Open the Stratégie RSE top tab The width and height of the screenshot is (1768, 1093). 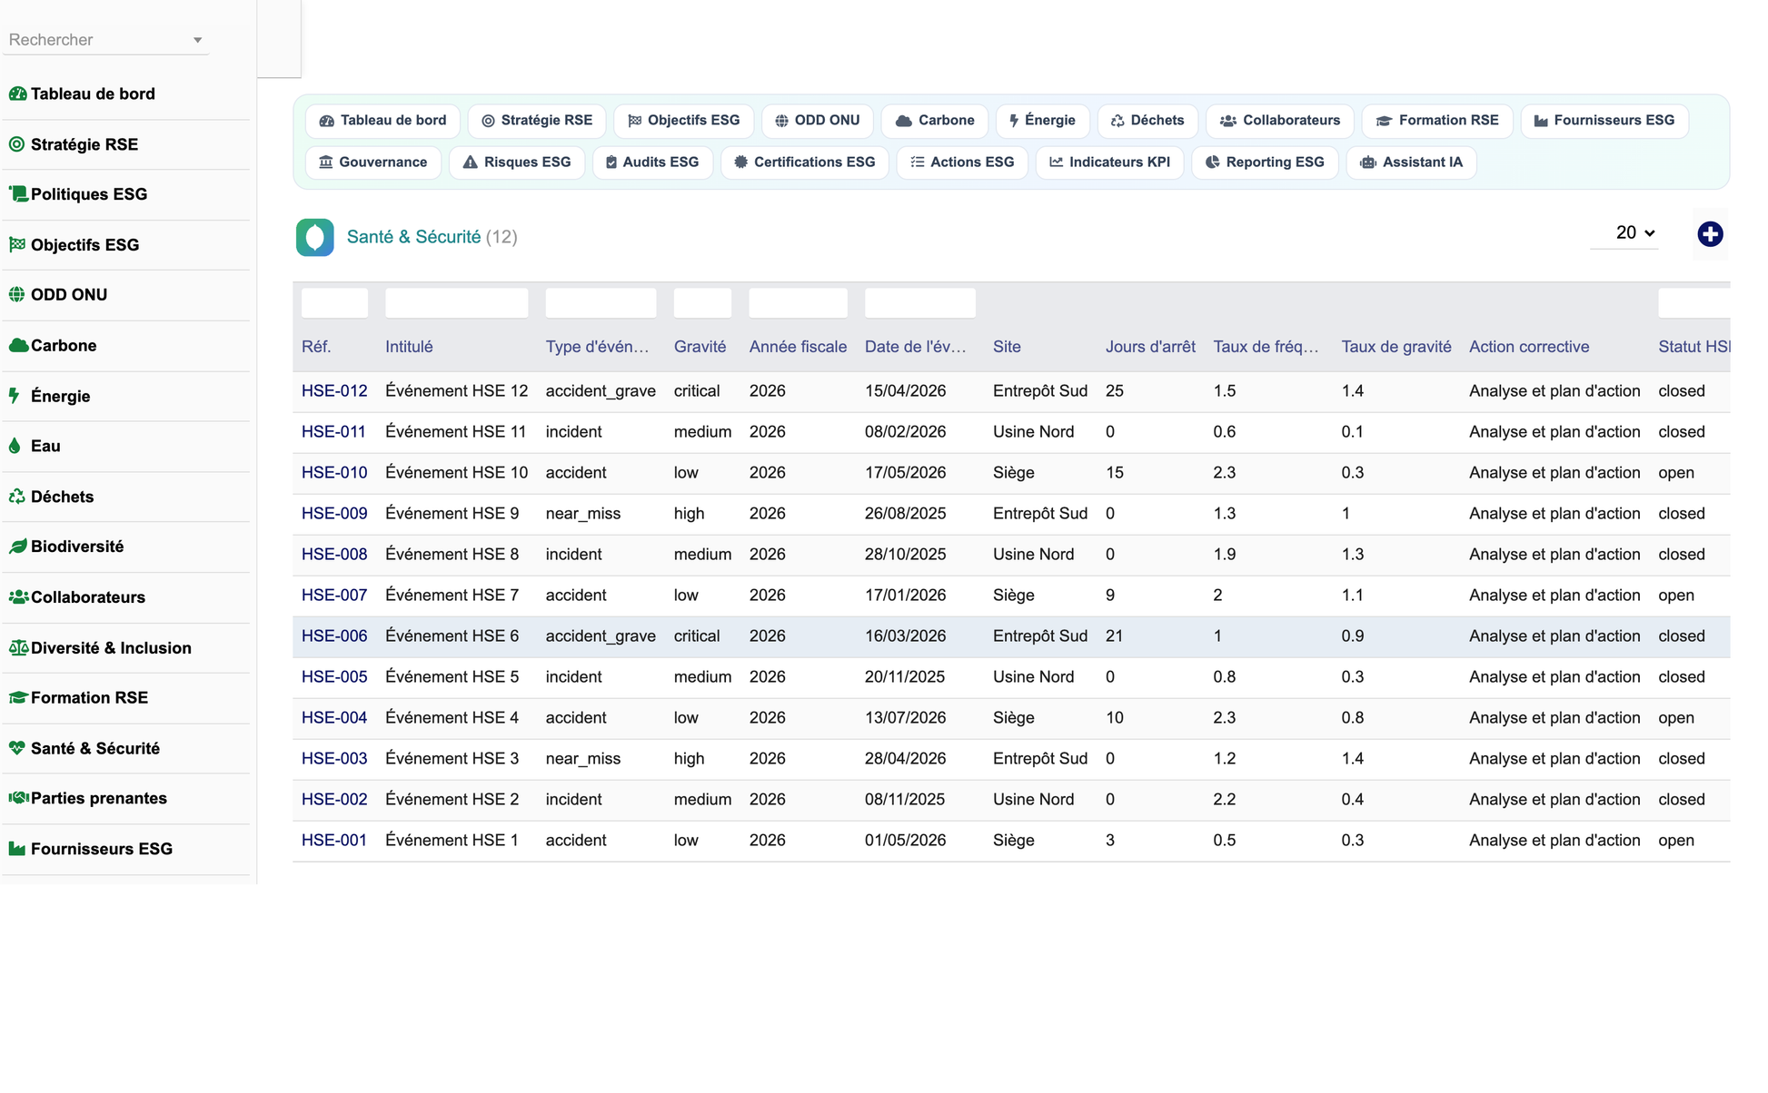click(536, 121)
